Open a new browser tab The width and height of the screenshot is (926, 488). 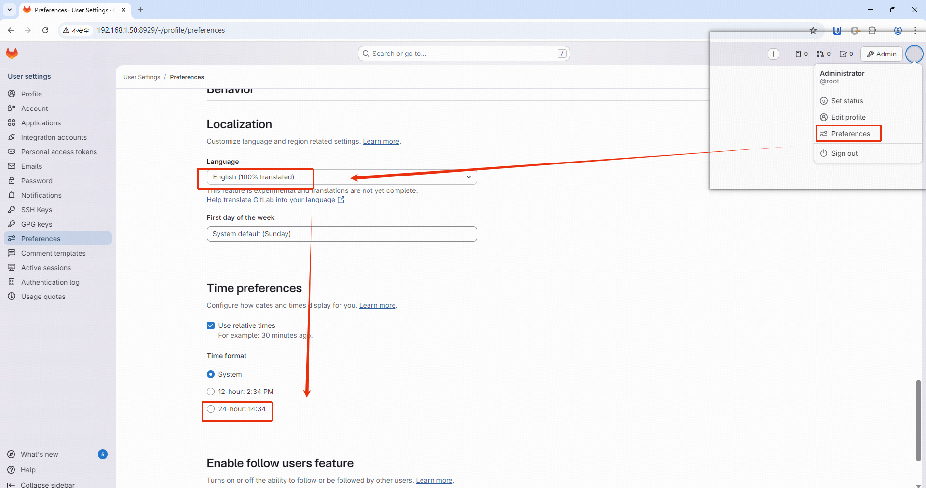pyautogui.click(x=141, y=10)
